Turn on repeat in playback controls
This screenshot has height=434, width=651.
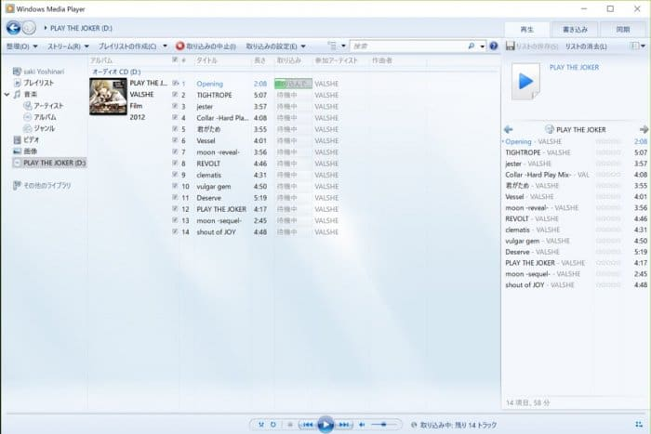(x=273, y=425)
